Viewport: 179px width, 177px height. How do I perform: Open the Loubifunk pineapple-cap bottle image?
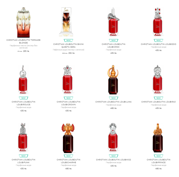(23, 137)
